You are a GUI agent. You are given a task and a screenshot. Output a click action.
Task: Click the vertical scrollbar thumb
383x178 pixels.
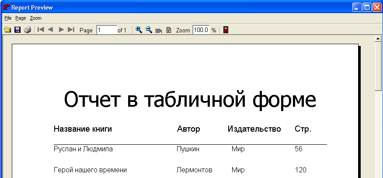(x=378, y=66)
